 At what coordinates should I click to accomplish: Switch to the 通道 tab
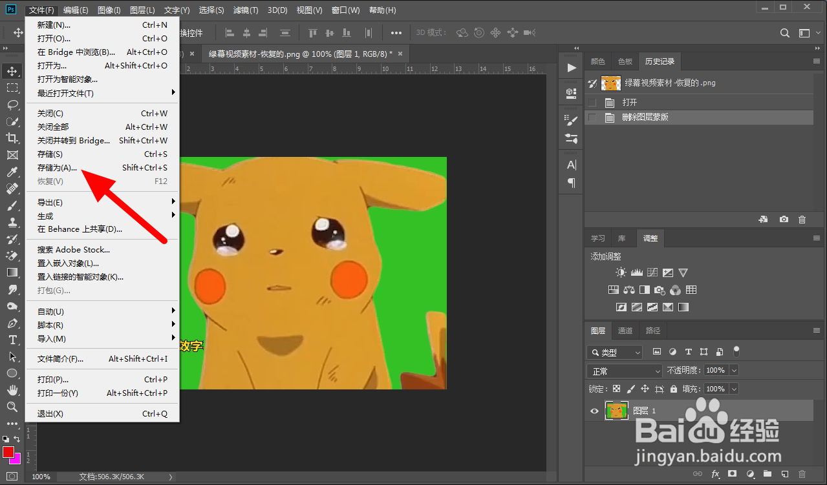(x=625, y=331)
